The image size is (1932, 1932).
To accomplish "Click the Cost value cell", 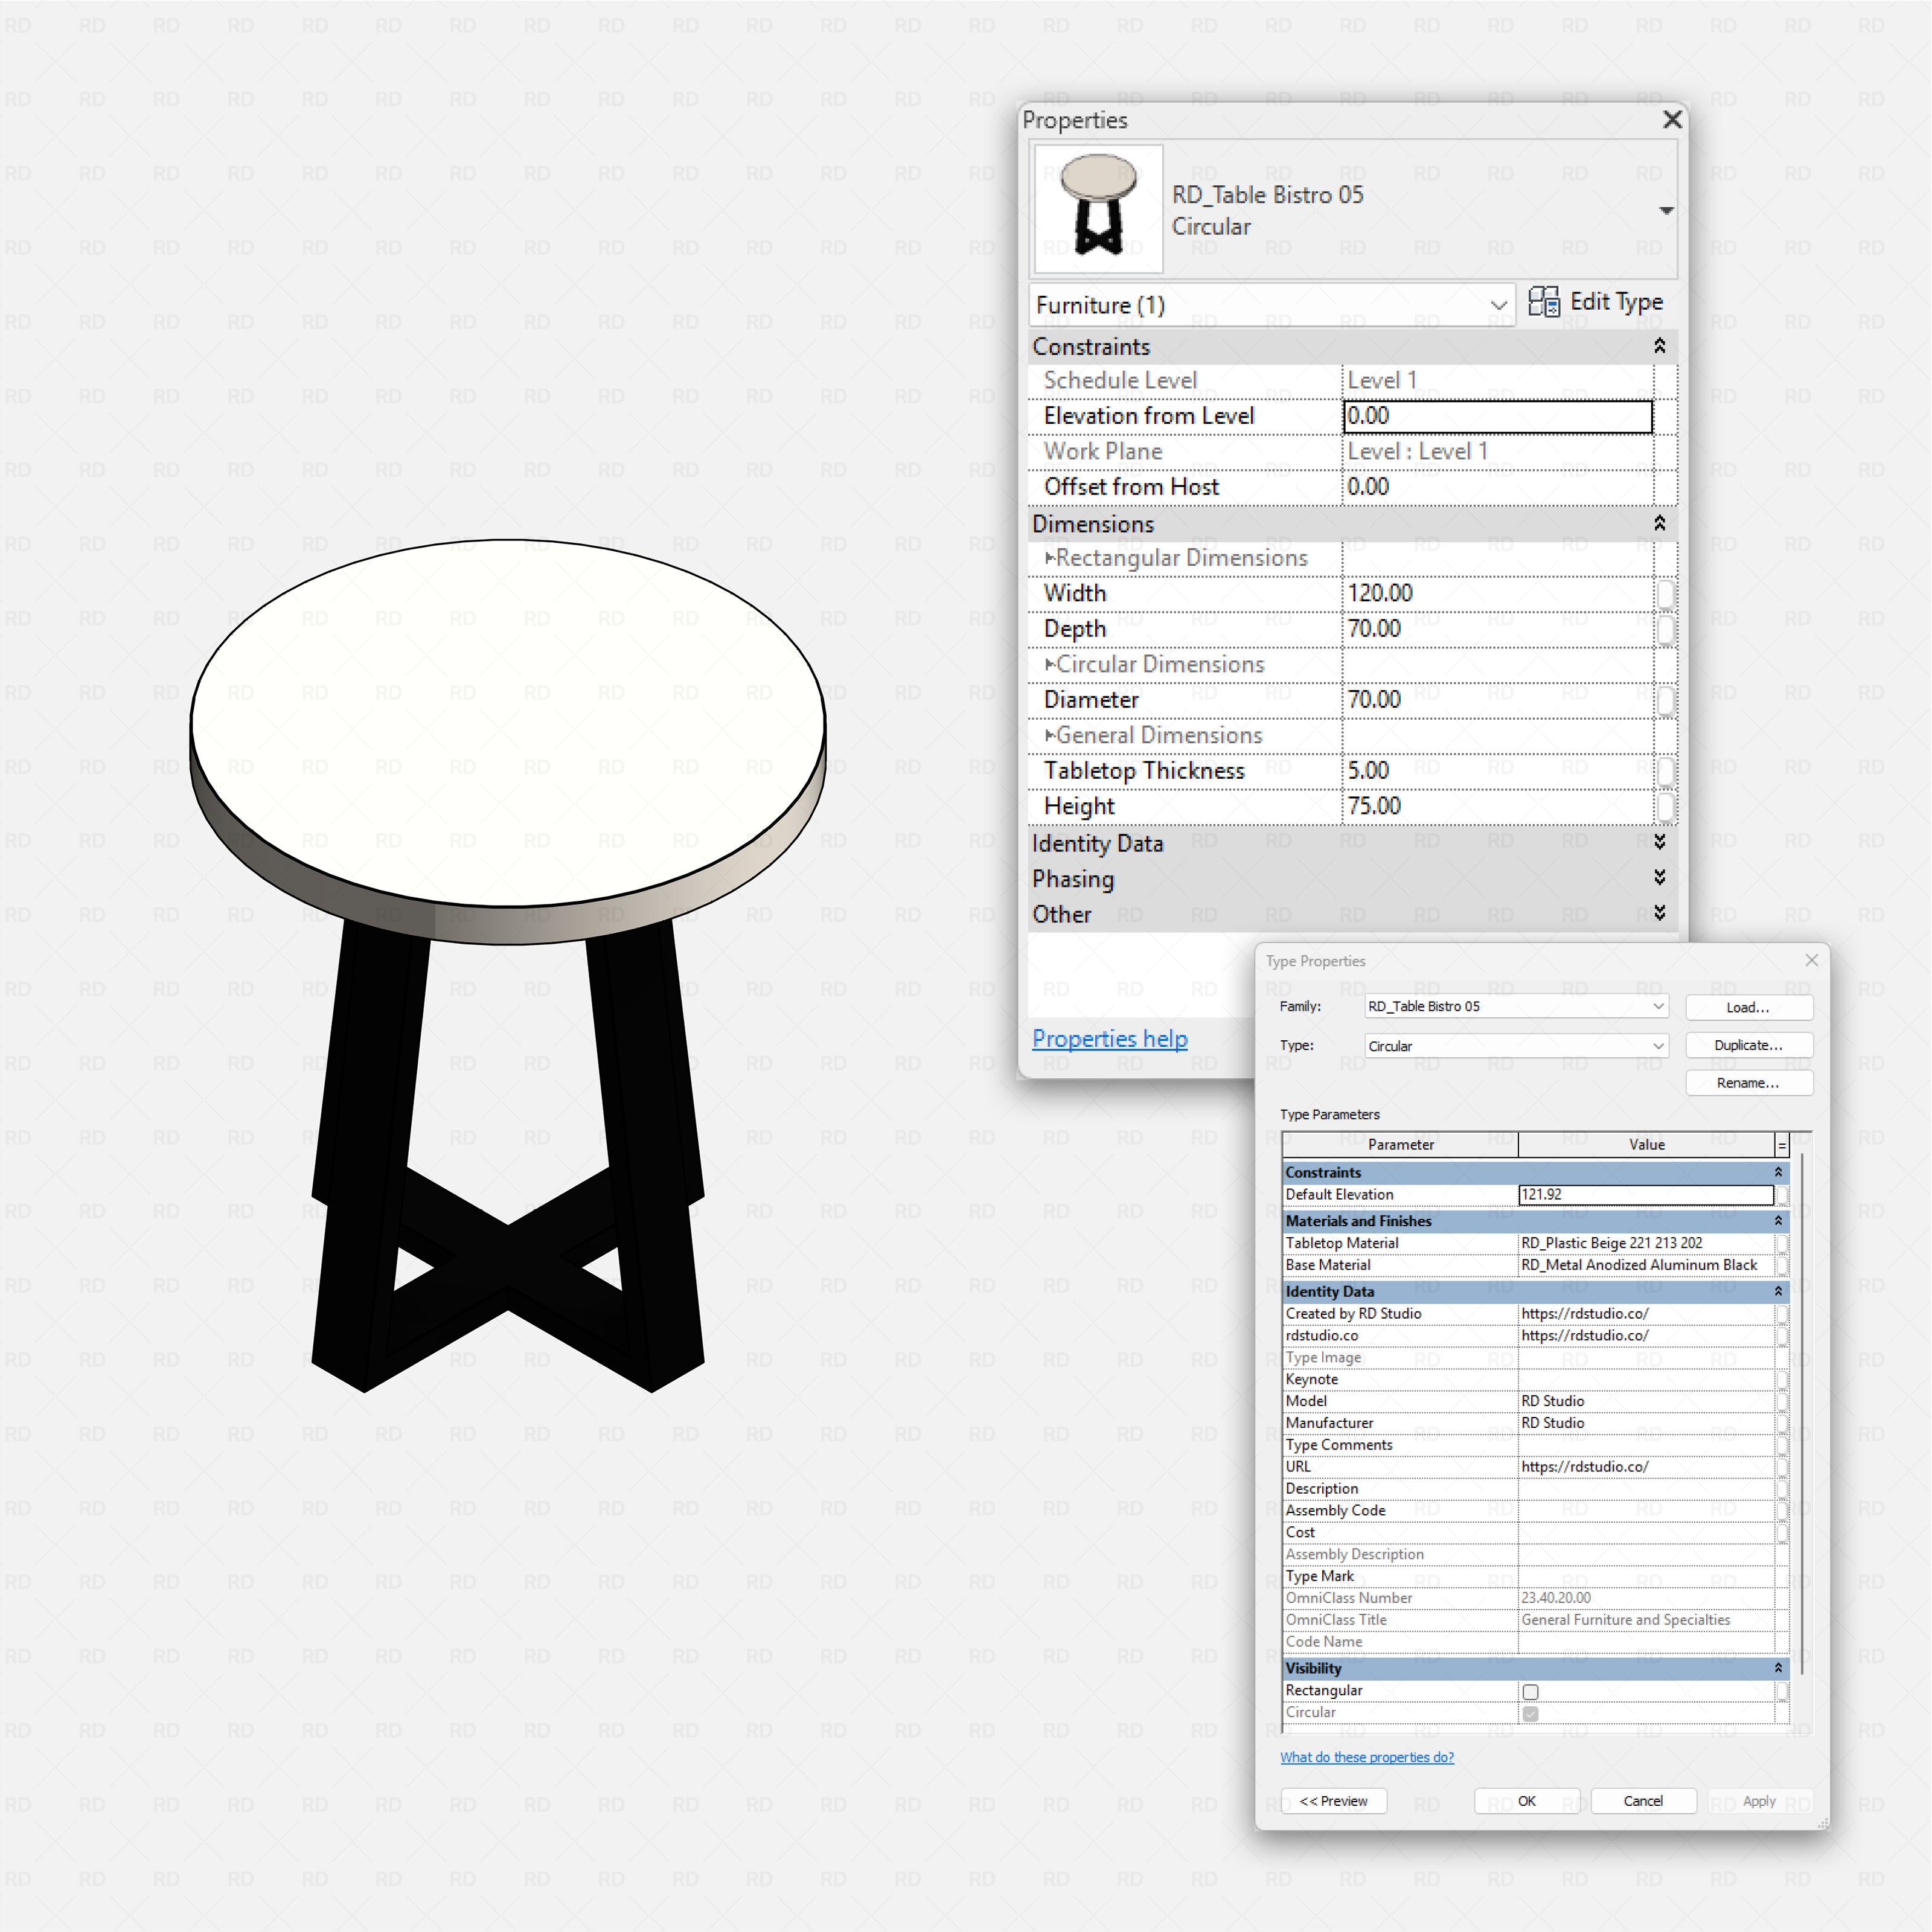I will pos(1646,1532).
